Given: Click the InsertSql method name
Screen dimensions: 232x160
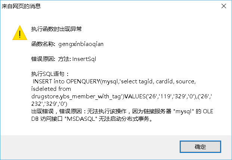Looking at the screenshot, I should coord(84,59).
